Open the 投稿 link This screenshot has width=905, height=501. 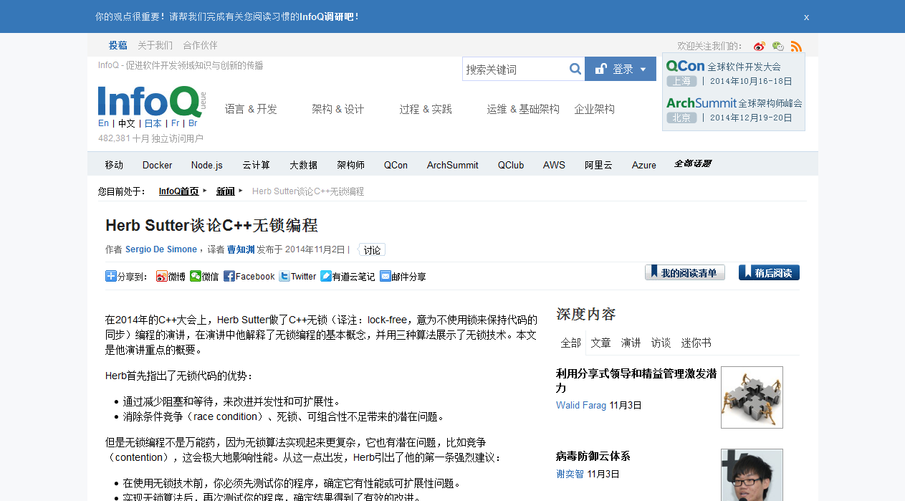click(x=118, y=45)
